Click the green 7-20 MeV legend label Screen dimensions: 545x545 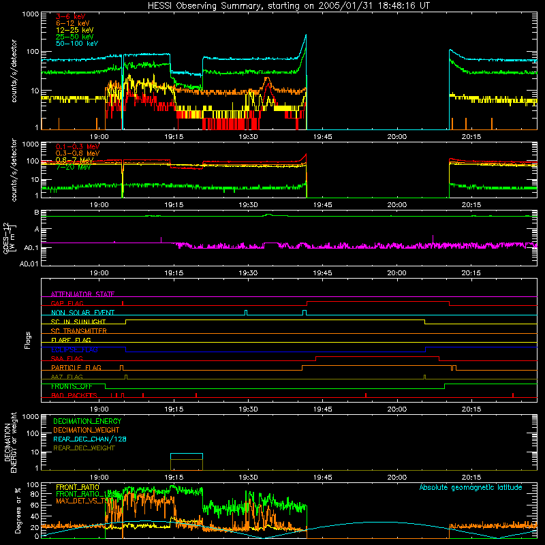pyautogui.click(x=73, y=167)
